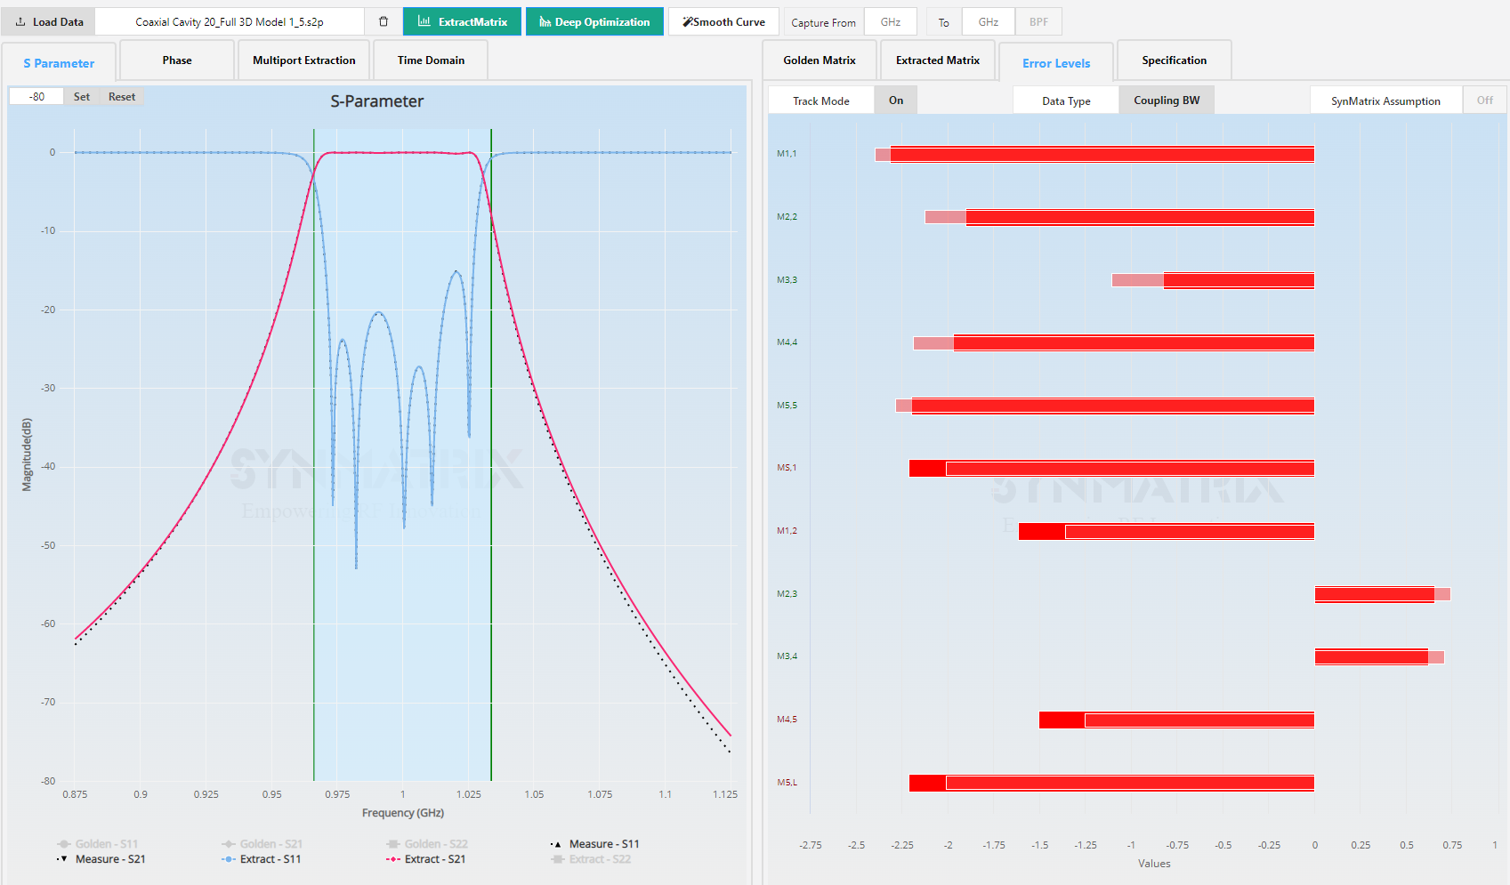Toggle Measure - S11 trace visibility

coord(594,844)
